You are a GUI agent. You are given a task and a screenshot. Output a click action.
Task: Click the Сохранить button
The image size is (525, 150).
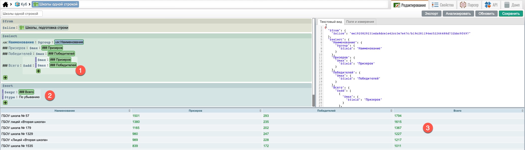(x=511, y=14)
